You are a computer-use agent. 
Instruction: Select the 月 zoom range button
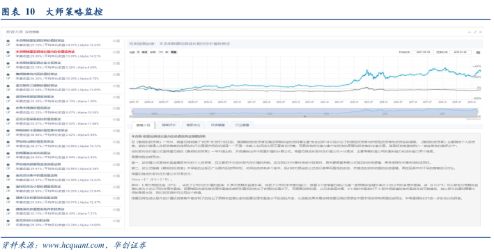138,52
